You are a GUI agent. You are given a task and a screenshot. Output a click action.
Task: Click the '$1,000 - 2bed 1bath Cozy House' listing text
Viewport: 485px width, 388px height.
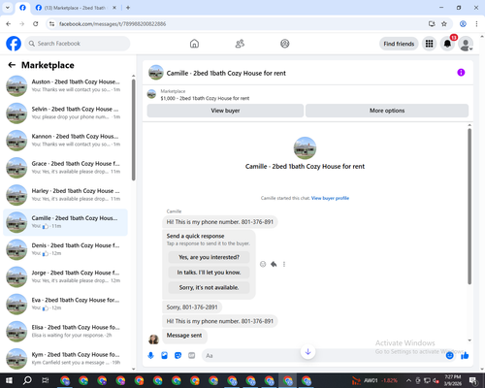point(205,98)
